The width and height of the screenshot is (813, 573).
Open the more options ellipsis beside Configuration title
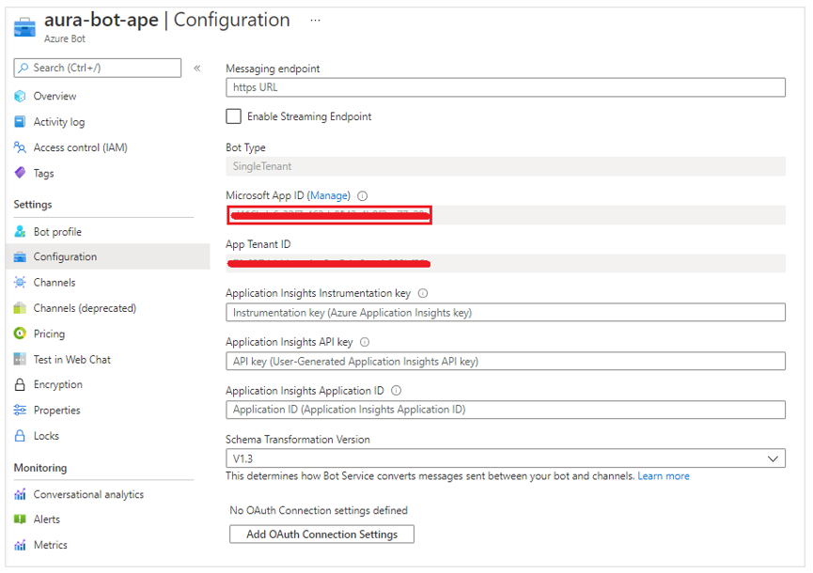pyautogui.click(x=315, y=21)
